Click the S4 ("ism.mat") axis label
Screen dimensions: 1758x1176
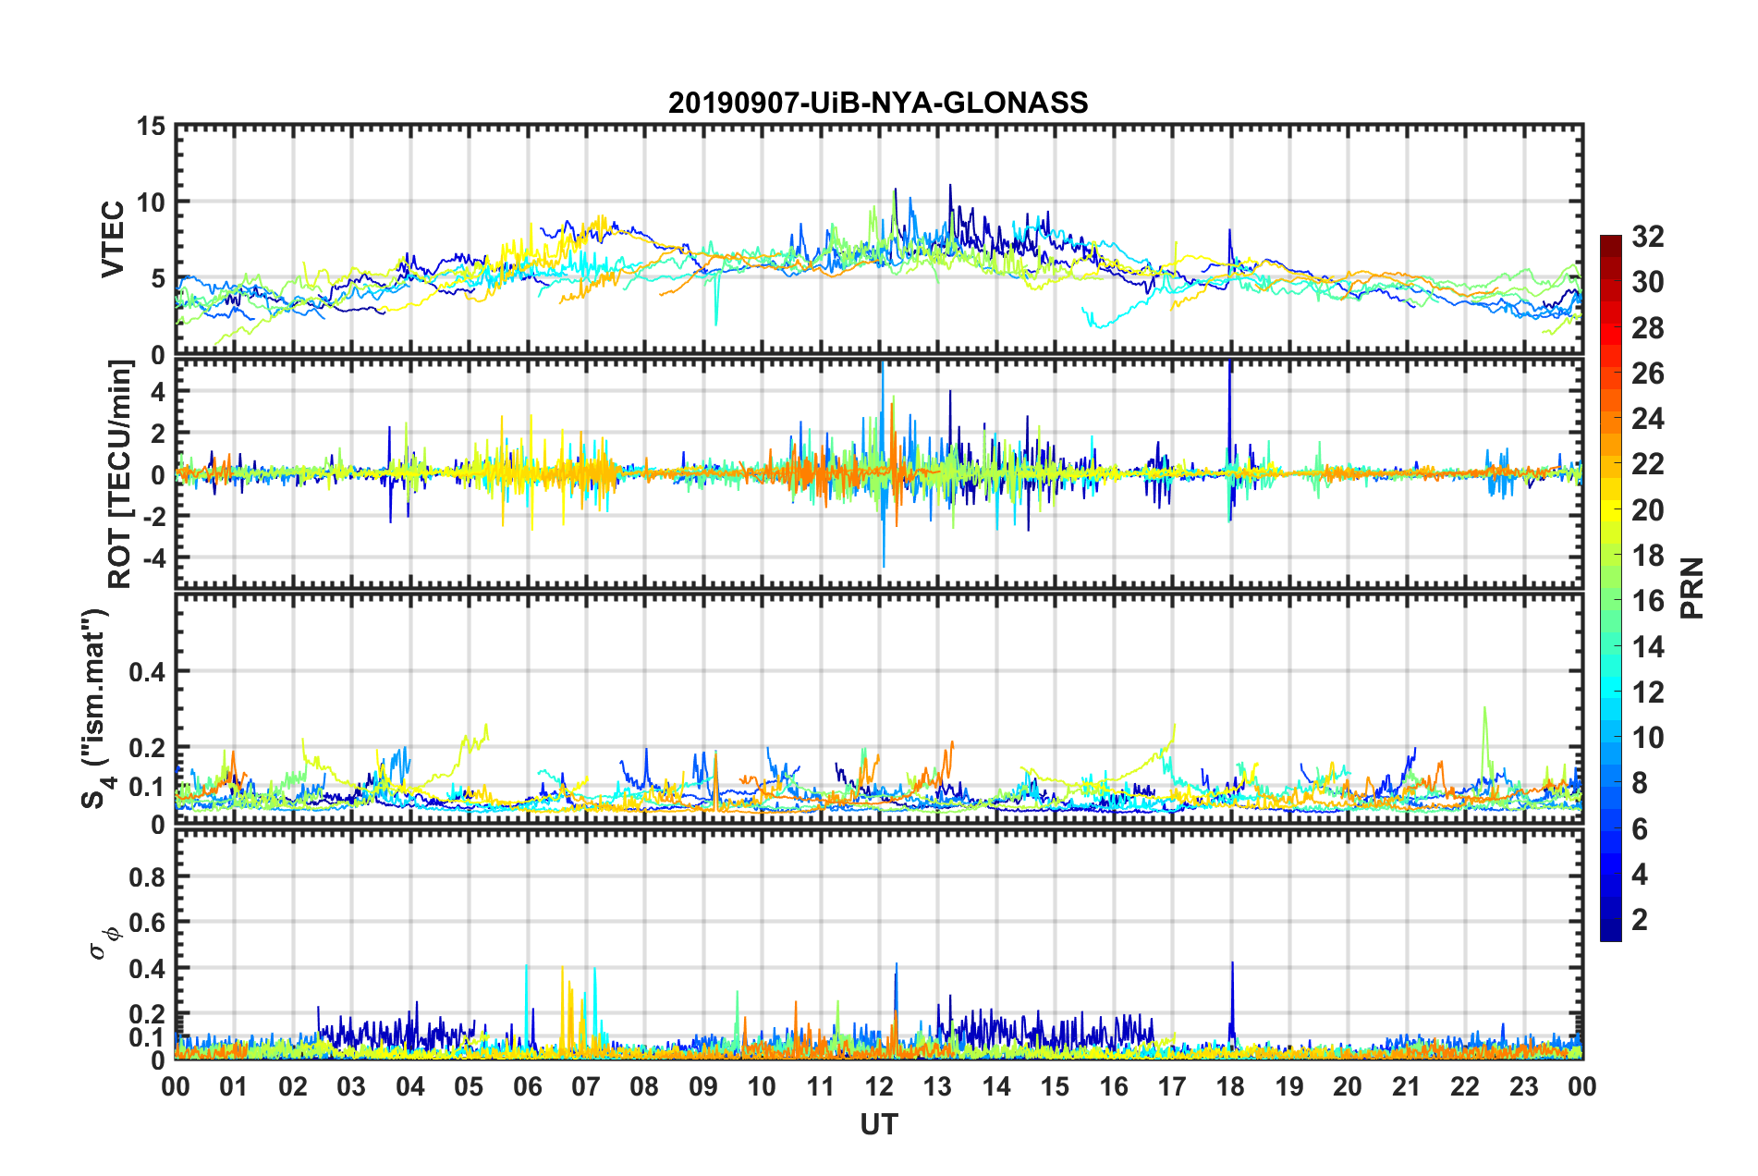point(97,708)
